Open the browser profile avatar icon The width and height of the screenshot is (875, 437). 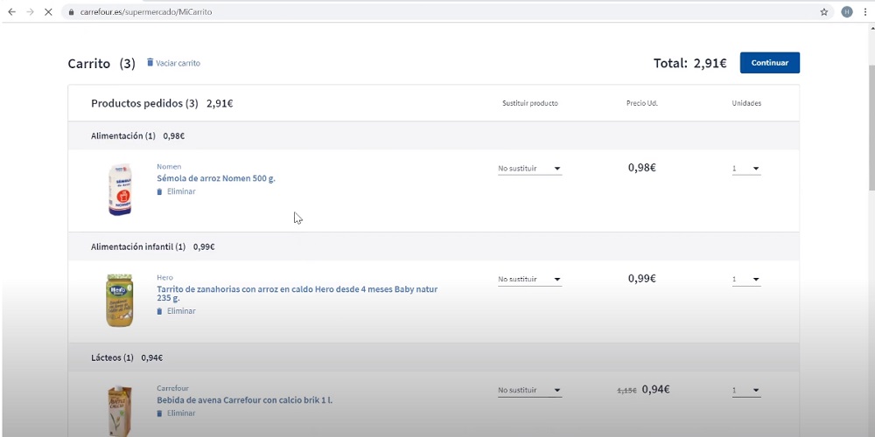(846, 12)
